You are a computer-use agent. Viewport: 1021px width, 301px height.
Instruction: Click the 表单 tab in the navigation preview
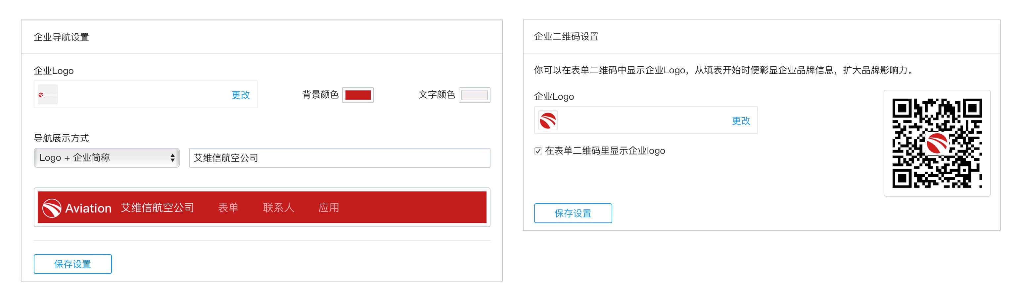[228, 208]
